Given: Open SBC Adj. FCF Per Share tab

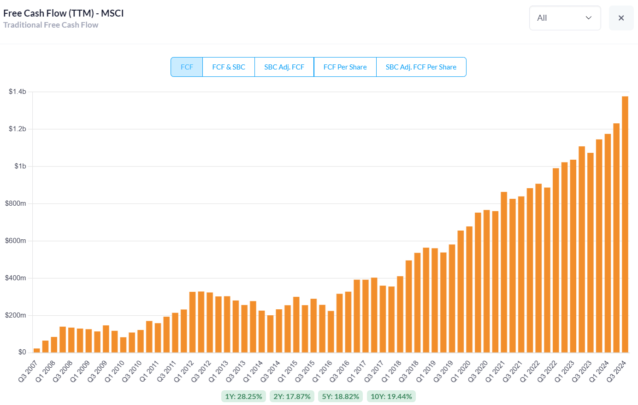Looking at the screenshot, I should 421,67.
